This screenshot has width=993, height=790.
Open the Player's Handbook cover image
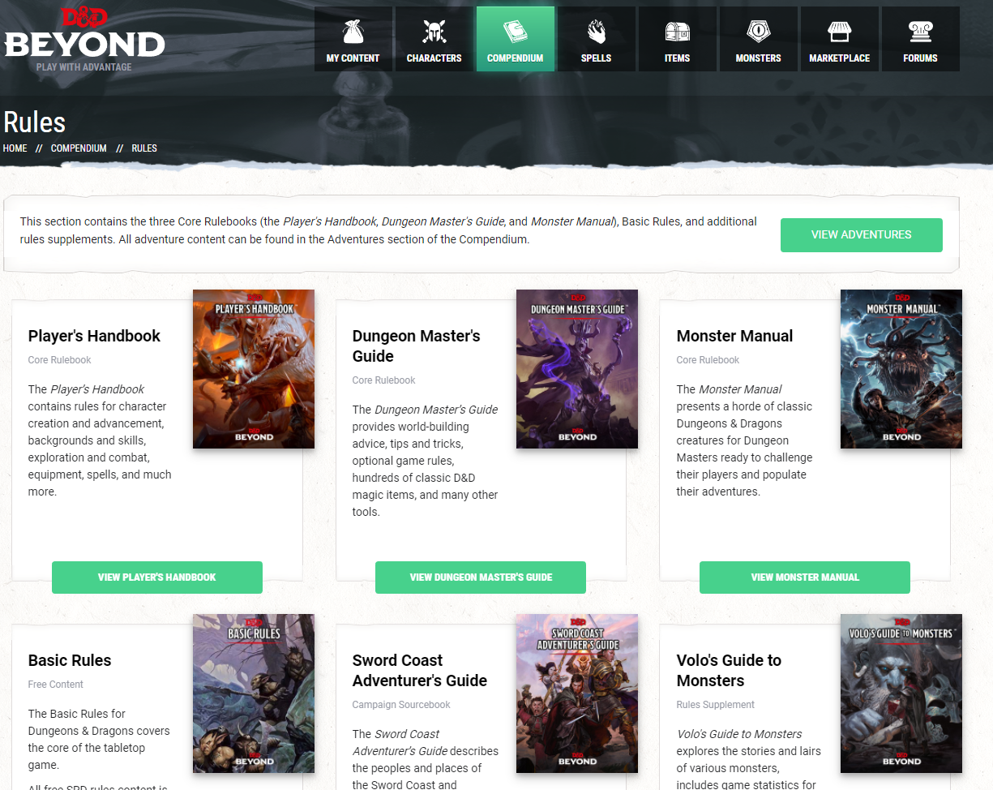pyautogui.click(x=254, y=369)
